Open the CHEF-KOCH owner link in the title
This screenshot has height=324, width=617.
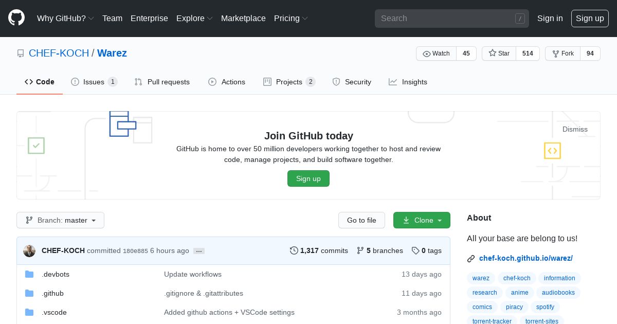tap(59, 53)
